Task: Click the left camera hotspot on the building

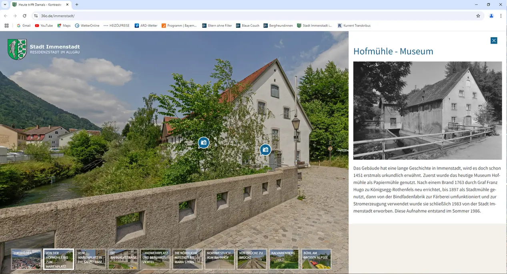Action: click(204, 142)
